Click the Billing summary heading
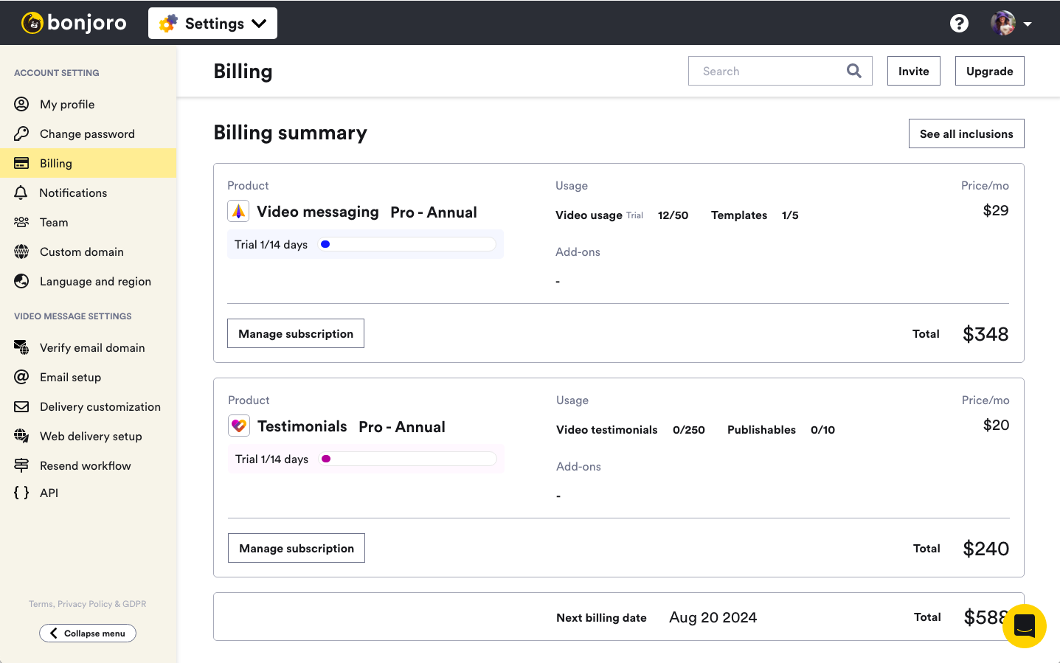This screenshot has width=1060, height=663. pyautogui.click(x=290, y=133)
